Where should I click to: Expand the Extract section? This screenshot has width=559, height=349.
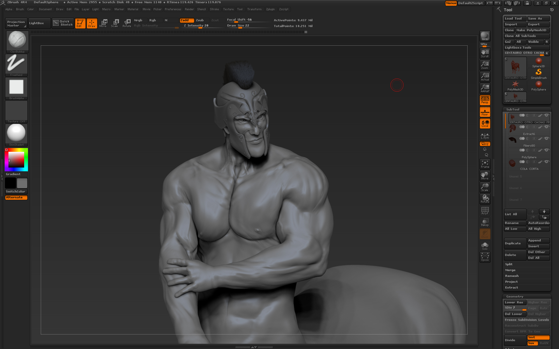[512, 287]
